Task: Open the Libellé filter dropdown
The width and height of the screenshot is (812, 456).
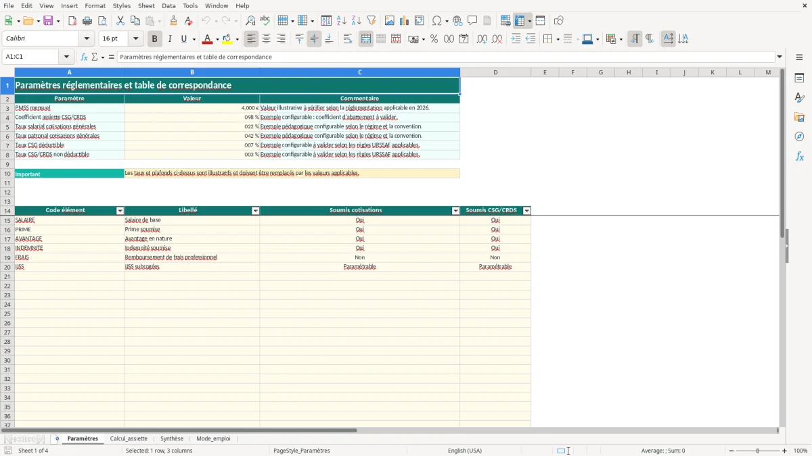Action: click(x=256, y=211)
